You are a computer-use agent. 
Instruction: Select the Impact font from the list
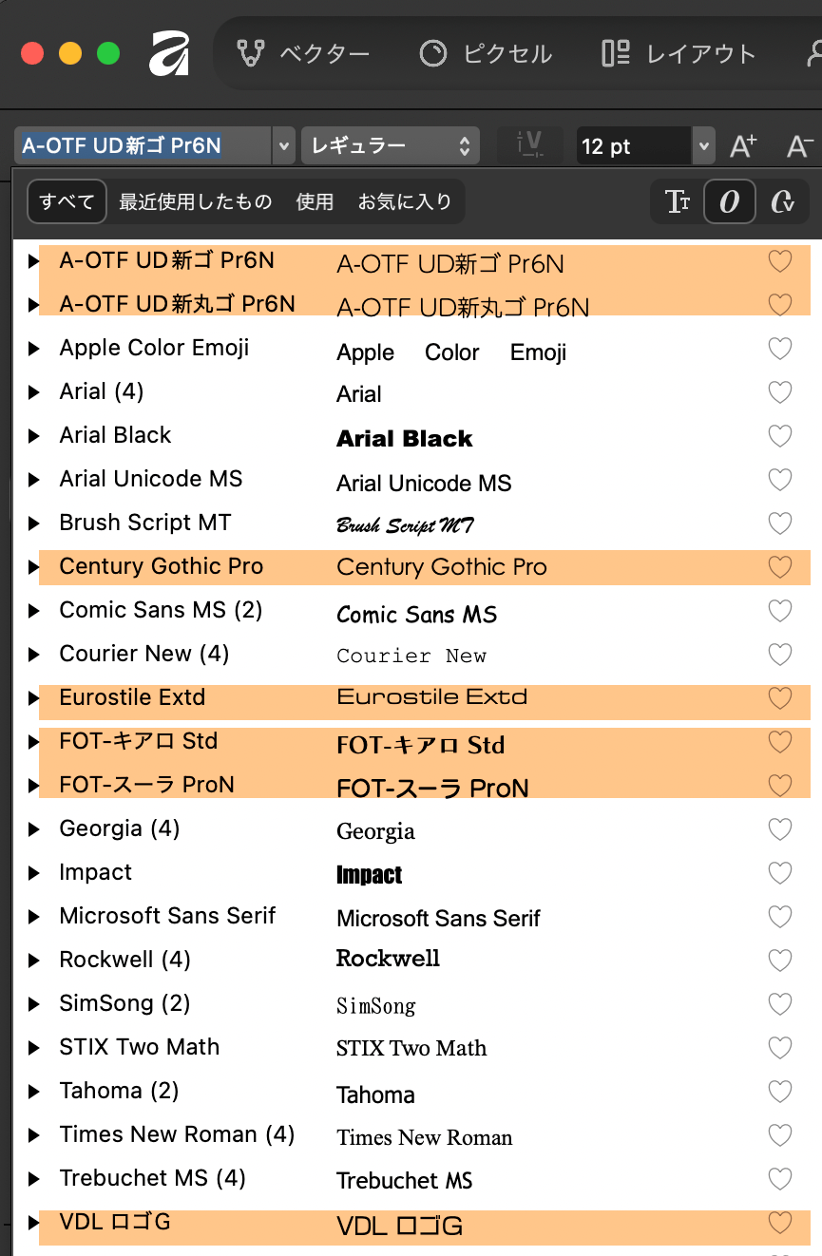pos(96,872)
